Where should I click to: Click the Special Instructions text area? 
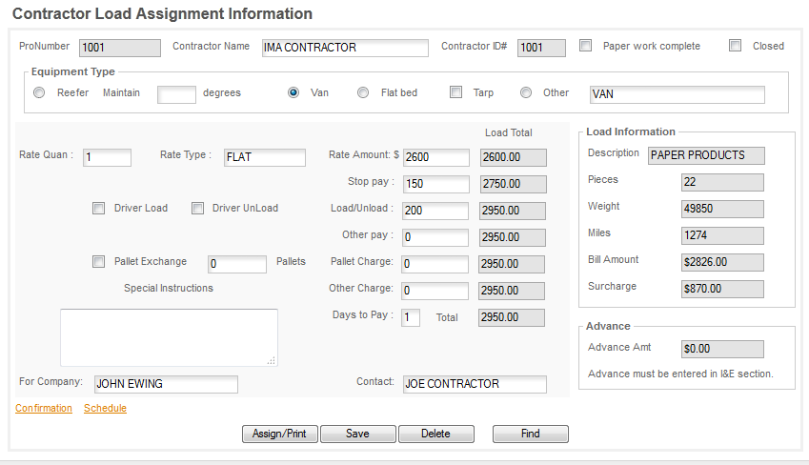pyautogui.click(x=170, y=337)
